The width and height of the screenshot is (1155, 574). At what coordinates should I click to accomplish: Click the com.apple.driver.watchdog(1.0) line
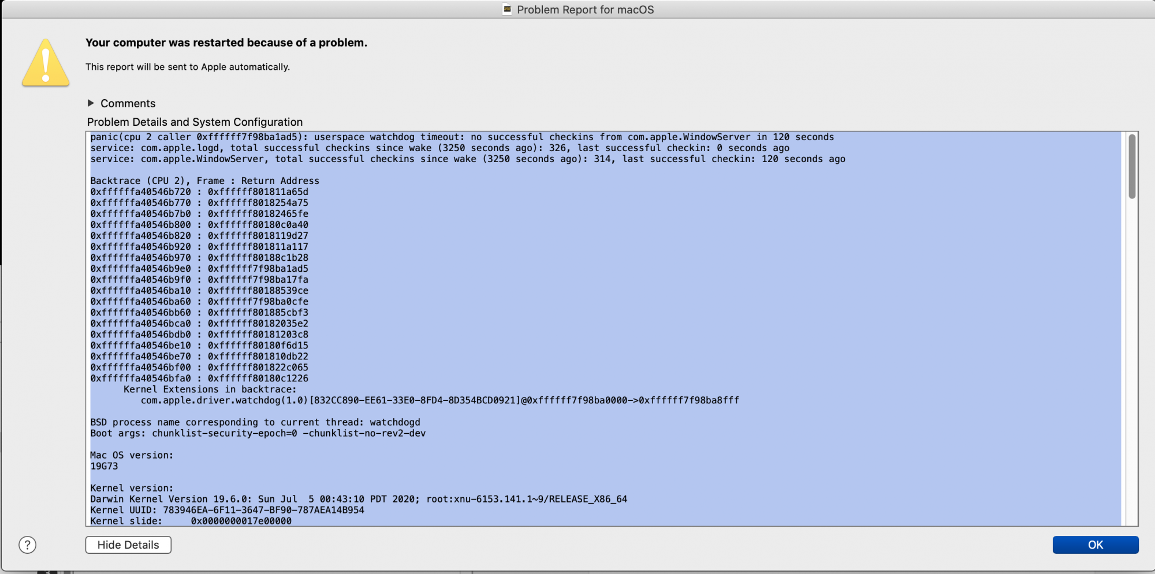pyautogui.click(x=440, y=400)
